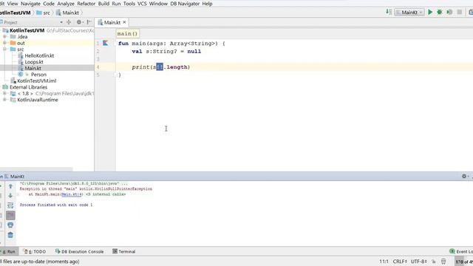Open the Refactor menu
This screenshot has height=266, width=473.
point(86,4)
